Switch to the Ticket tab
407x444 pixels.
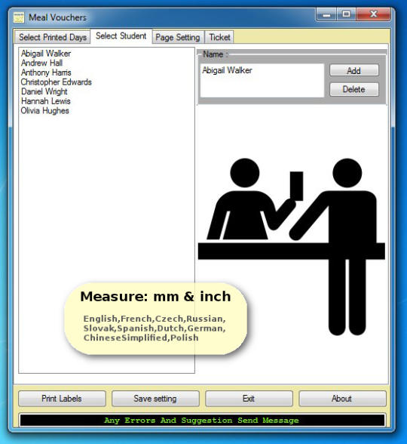click(x=219, y=37)
